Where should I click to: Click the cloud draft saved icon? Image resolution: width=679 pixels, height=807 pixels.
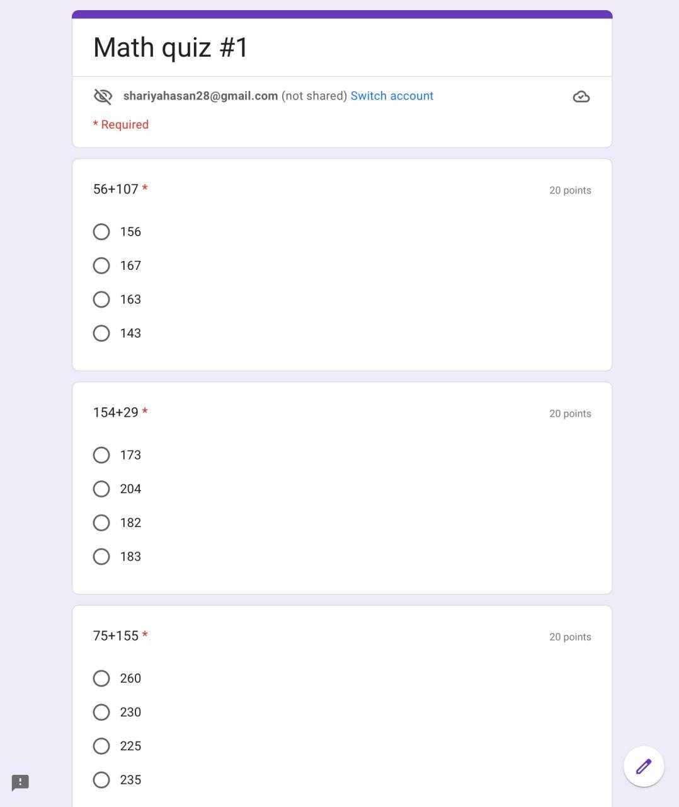tap(581, 96)
